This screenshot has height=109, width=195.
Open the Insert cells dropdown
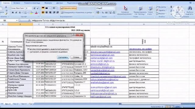162,7
